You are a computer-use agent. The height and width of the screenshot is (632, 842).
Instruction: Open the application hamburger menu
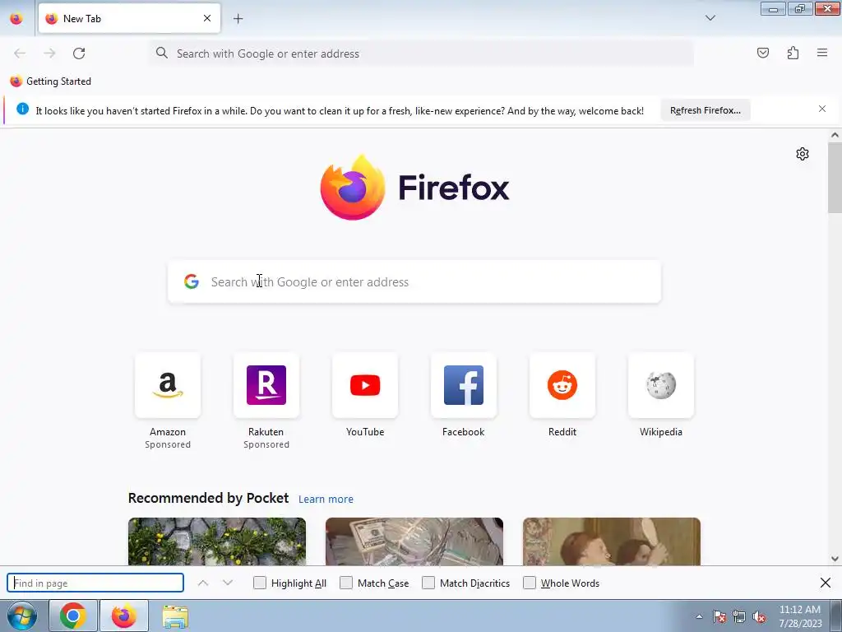pos(822,53)
